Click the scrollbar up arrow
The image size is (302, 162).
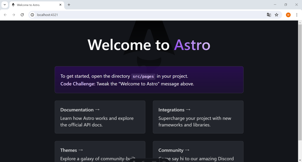coord(300,22)
